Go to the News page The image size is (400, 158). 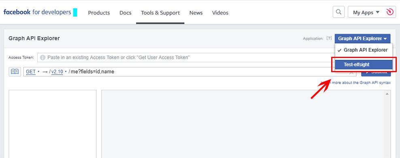click(x=196, y=13)
